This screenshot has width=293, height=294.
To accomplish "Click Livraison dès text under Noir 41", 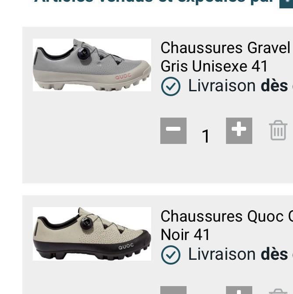I will pos(238,255).
